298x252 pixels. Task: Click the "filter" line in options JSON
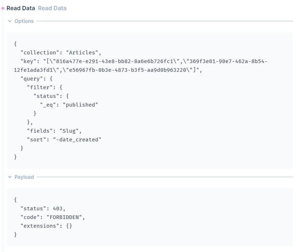click(44, 87)
